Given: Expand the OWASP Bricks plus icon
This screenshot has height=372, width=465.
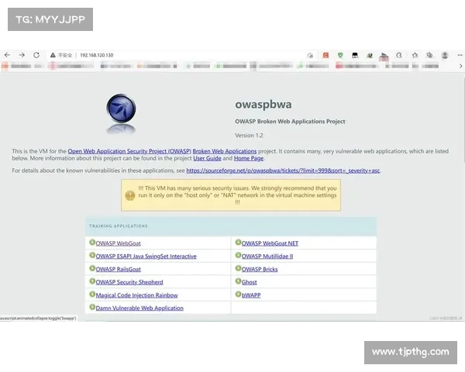Looking at the screenshot, I should point(238,268).
